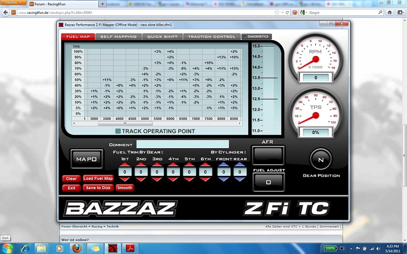Screen dimensions: 407x254
Task: Click the Gear Position N indicator
Action: (321, 160)
